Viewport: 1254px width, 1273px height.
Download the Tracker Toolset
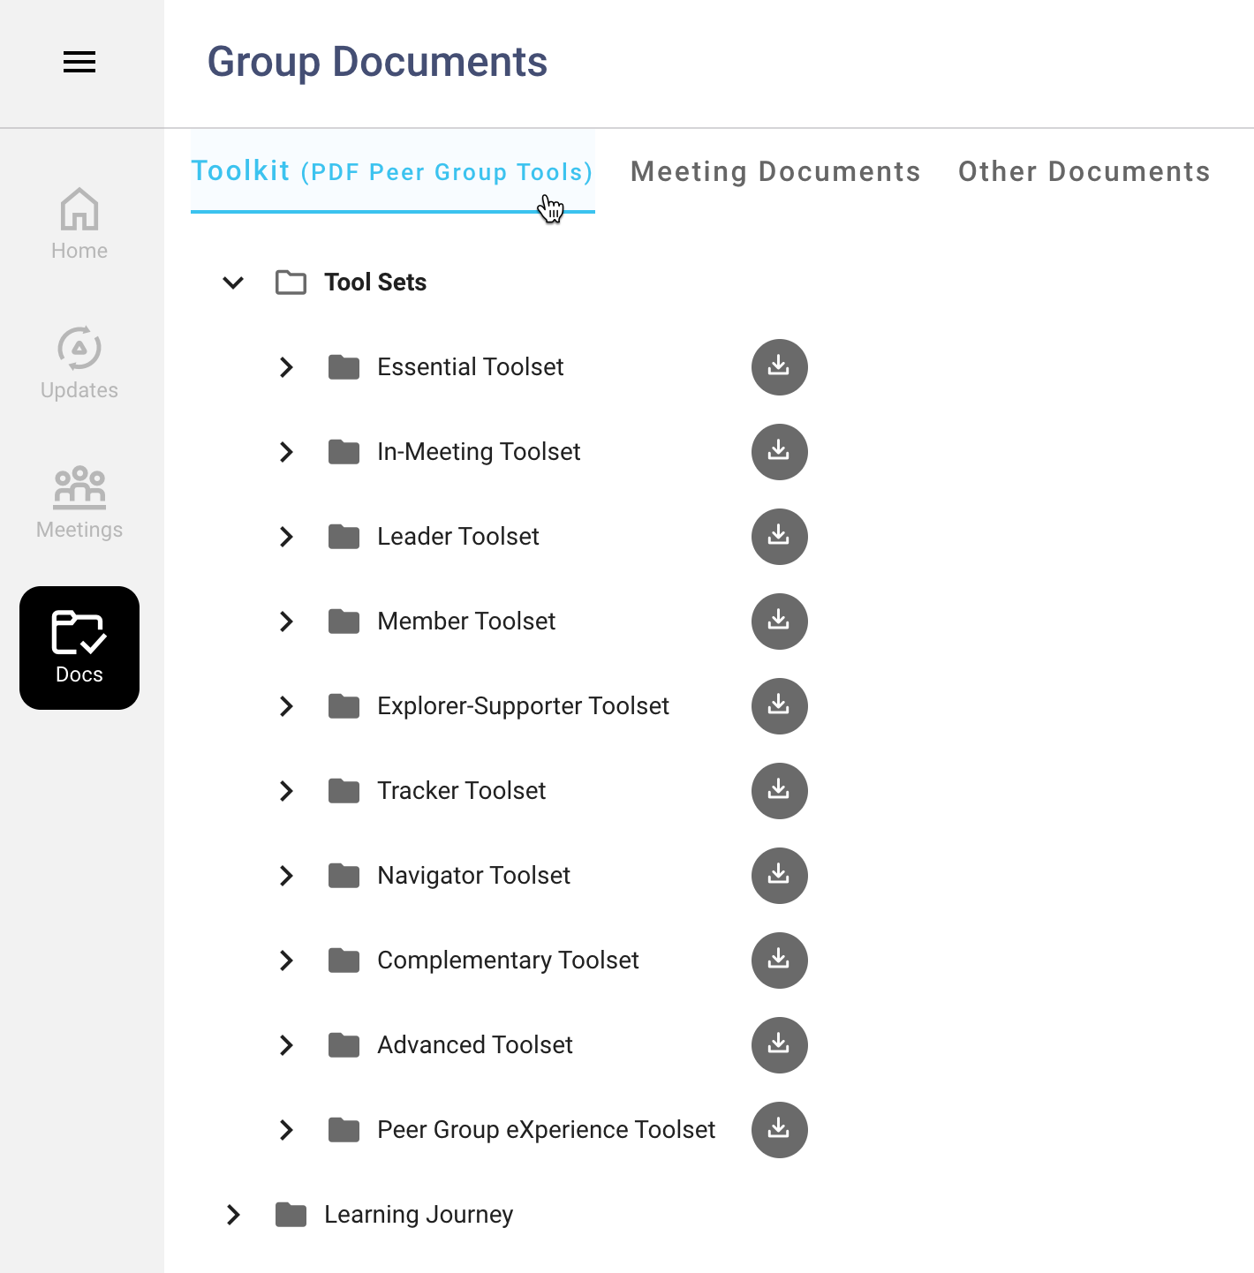pos(779,791)
